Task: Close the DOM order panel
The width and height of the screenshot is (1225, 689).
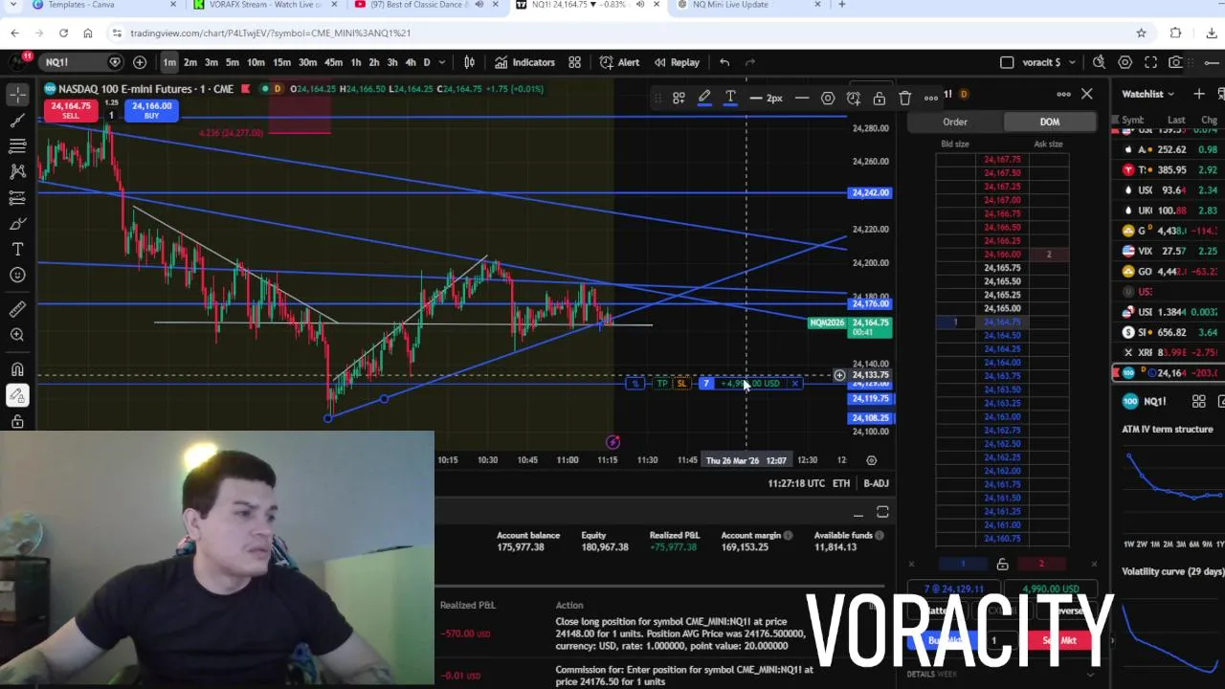Action: click(x=1087, y=94)
